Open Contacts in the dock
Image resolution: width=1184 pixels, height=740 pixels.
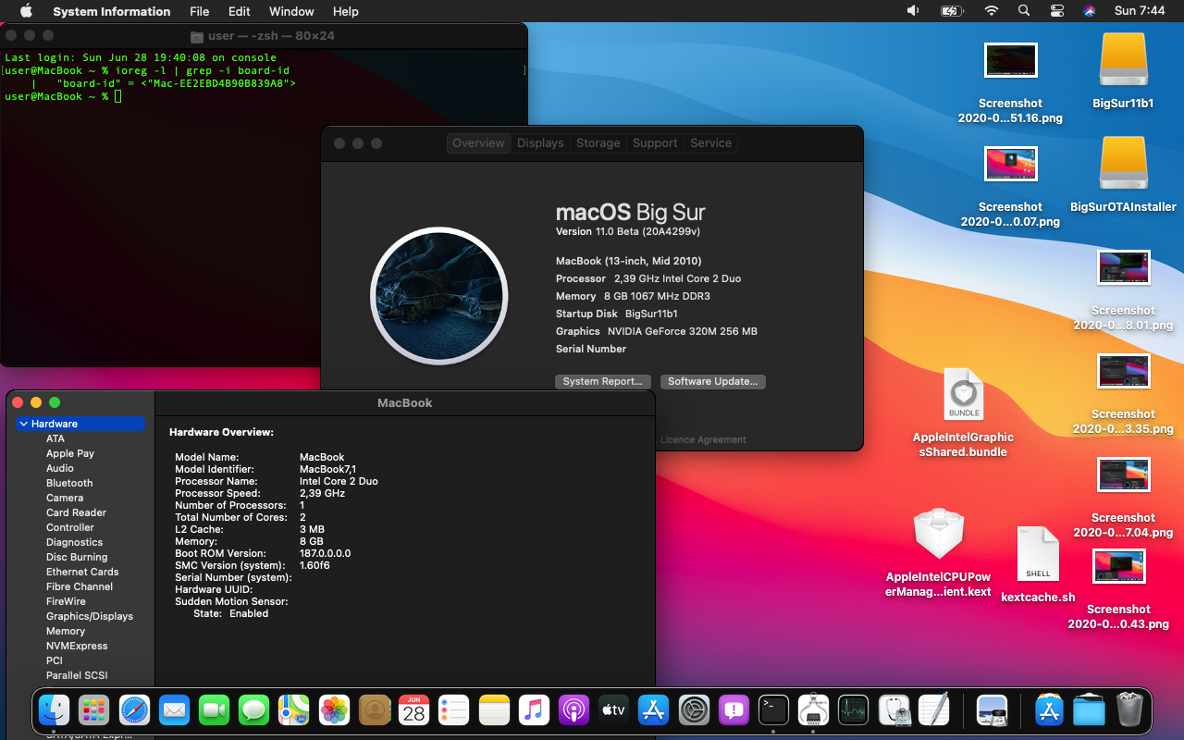[374, 710]
